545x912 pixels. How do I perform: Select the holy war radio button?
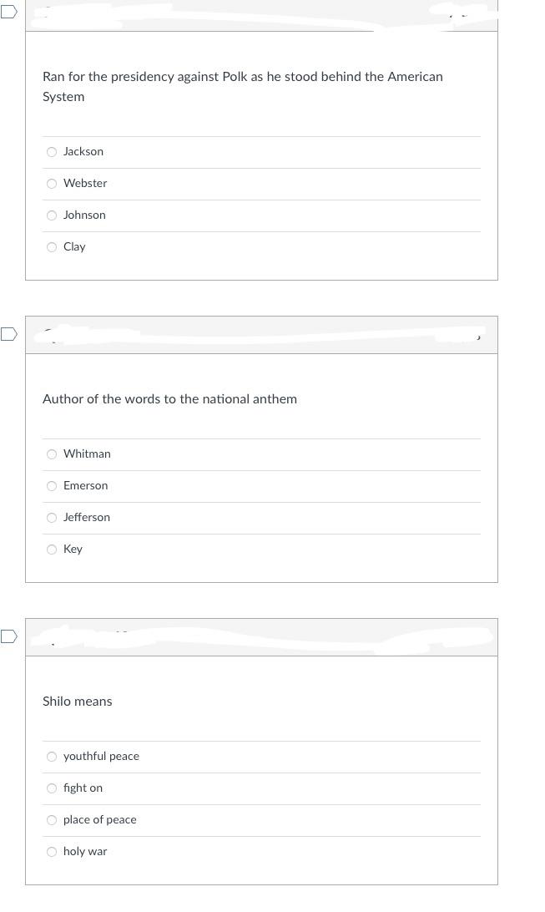(52, 852)
